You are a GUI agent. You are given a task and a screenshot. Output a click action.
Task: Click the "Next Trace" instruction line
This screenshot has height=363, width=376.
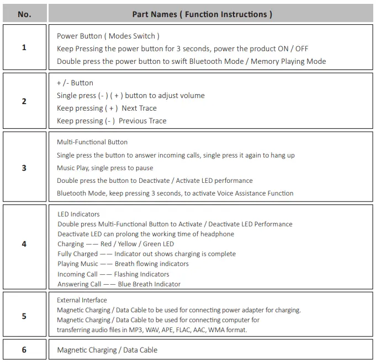[x=107, y=109]
